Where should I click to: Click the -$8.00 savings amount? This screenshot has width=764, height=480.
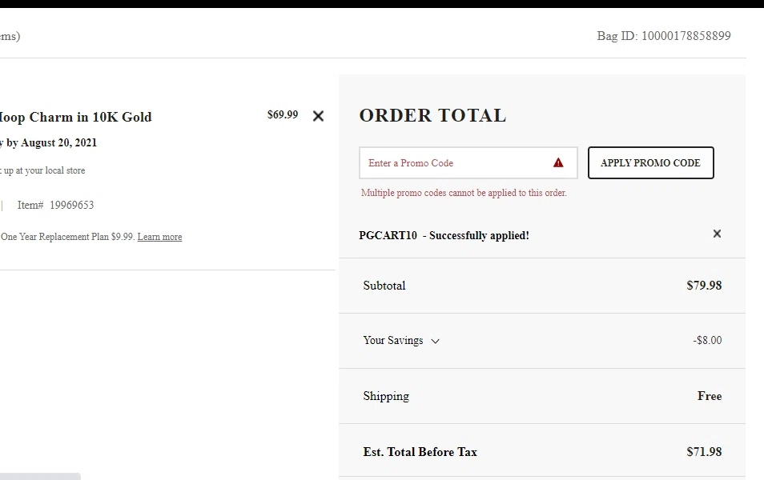tap(707, 340)
